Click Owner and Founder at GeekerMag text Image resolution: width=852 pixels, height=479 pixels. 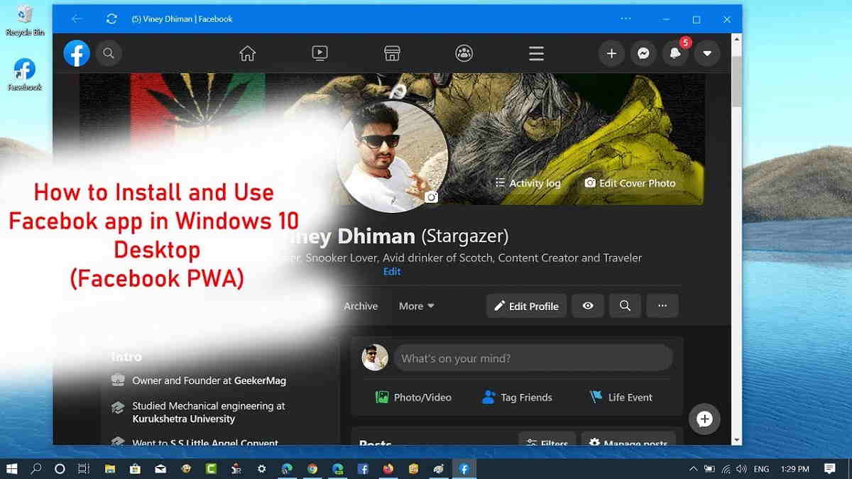[209, 380]
